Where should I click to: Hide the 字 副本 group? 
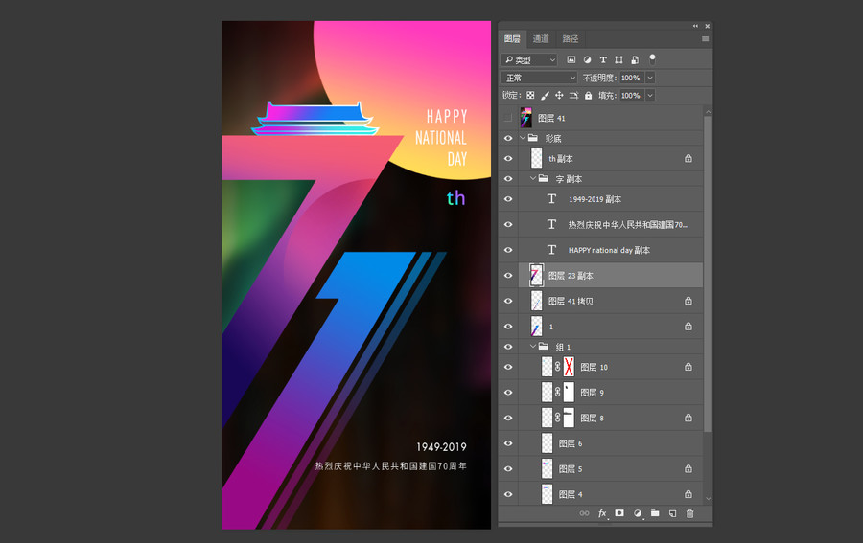508,179
